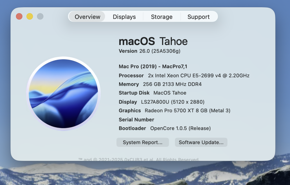The image size is (290, 185).
Task: Click the Bootloader OpenCore 1.0.5 line
Action: point(165,128)
